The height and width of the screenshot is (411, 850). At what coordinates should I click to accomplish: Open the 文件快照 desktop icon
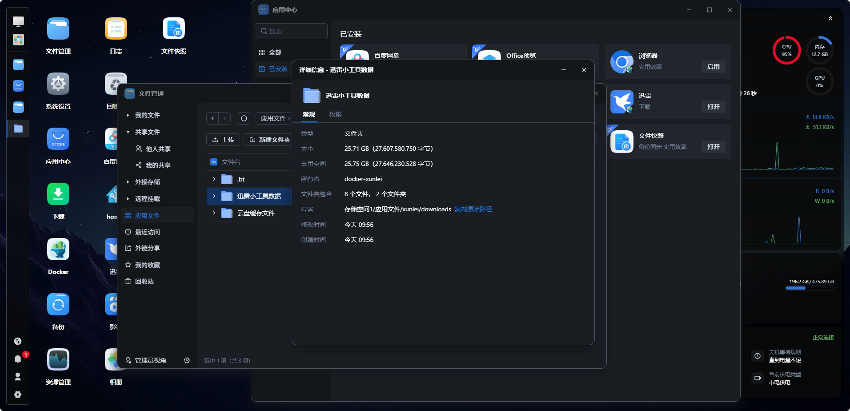[174, 29]
